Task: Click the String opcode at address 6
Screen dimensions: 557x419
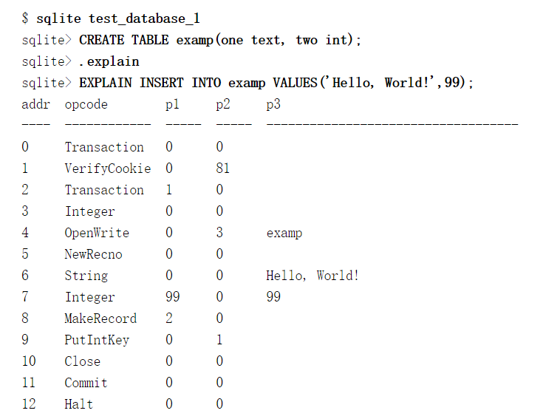Action: tap(86, 276)
